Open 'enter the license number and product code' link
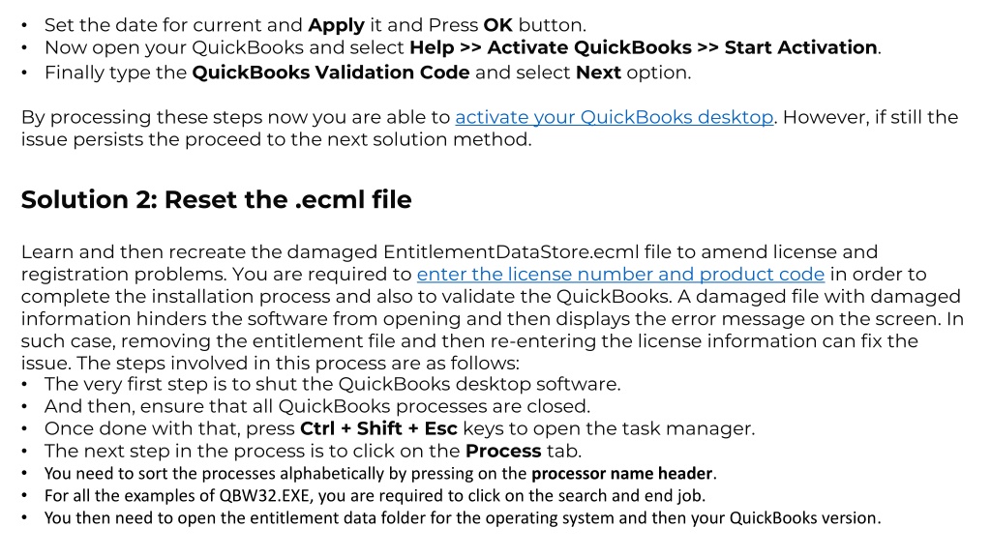 (x=620, y=274)
